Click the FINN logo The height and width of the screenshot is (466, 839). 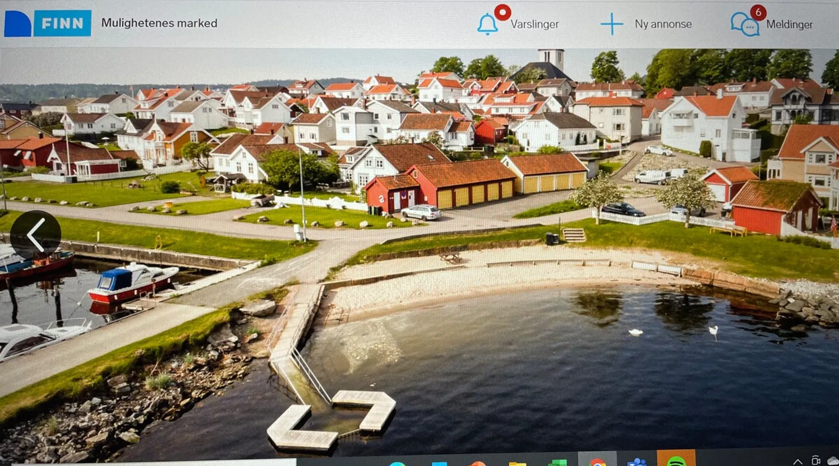(48, 23)
